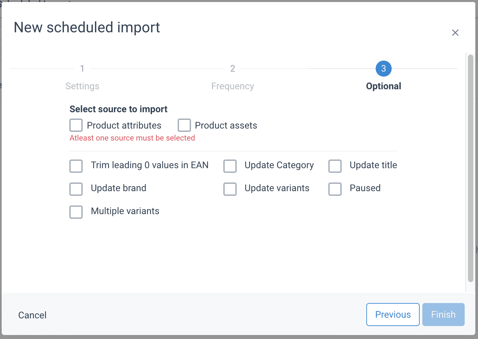This screenshot has width=478, height=339.
Task: Toggle the Update title checkbox
Action: coord(335,166)
